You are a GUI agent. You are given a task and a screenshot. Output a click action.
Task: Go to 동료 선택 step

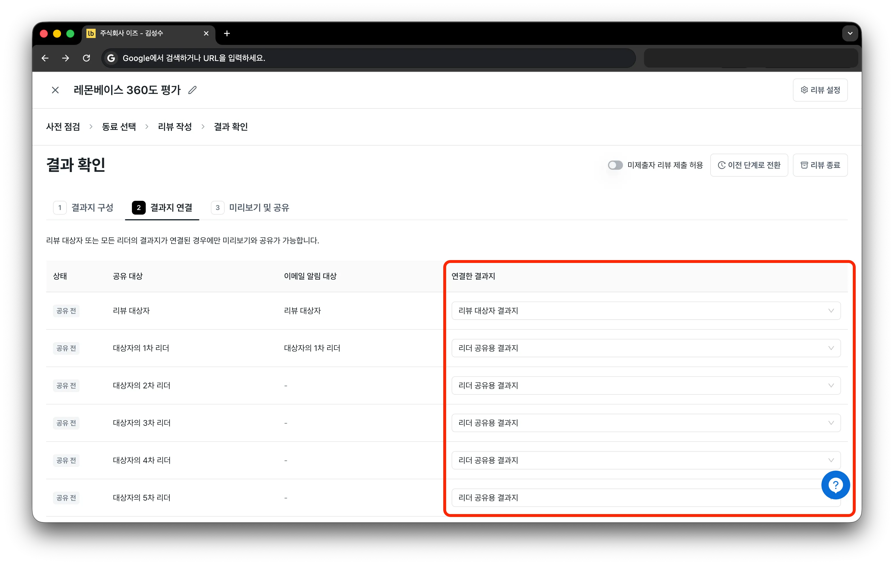119,127
